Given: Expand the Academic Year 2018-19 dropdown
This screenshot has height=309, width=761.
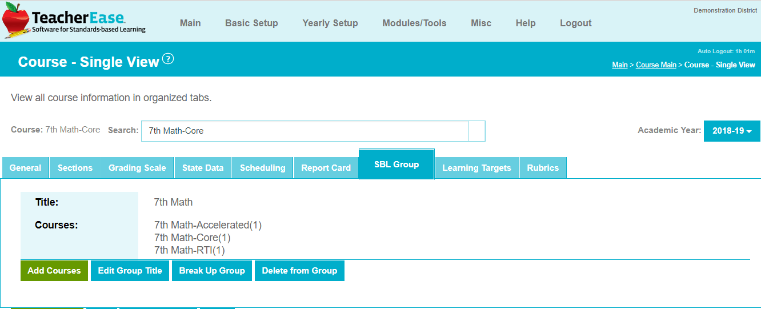Looking at the screenshot, I should [x=732, y=131].
